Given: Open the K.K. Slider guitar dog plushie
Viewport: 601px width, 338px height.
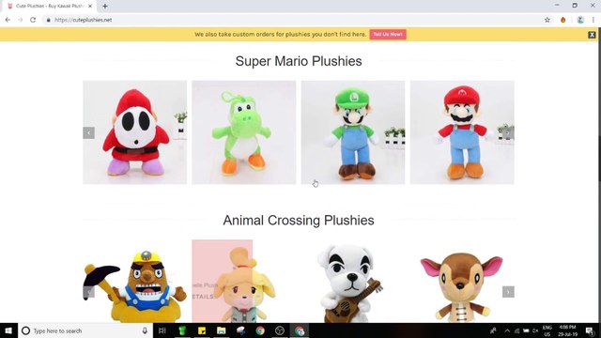Looking at the screenshot, I should [x=353, y=282].
